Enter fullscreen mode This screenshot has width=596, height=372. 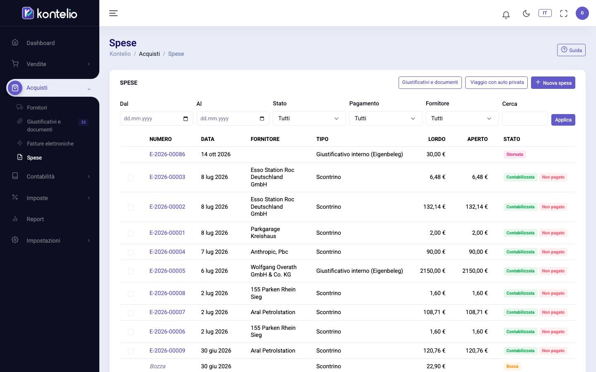coord(564,13)
